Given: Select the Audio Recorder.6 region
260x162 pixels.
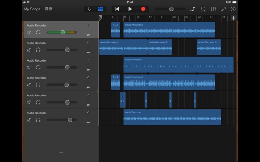Looking at the screenshot, I should (x=209, y=47).
